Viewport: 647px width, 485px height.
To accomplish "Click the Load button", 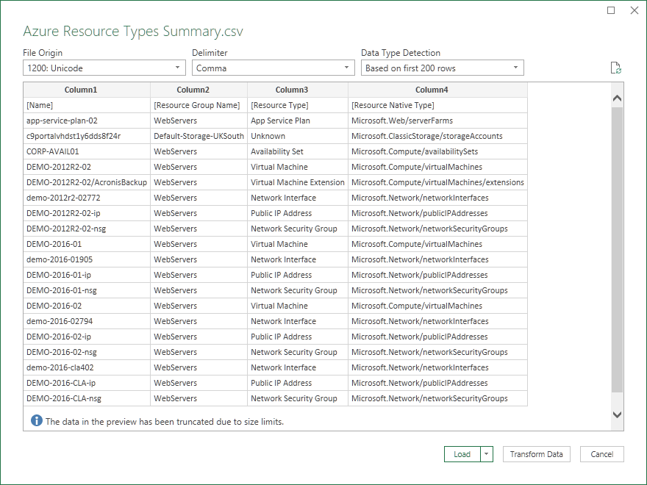I will 462,454.
